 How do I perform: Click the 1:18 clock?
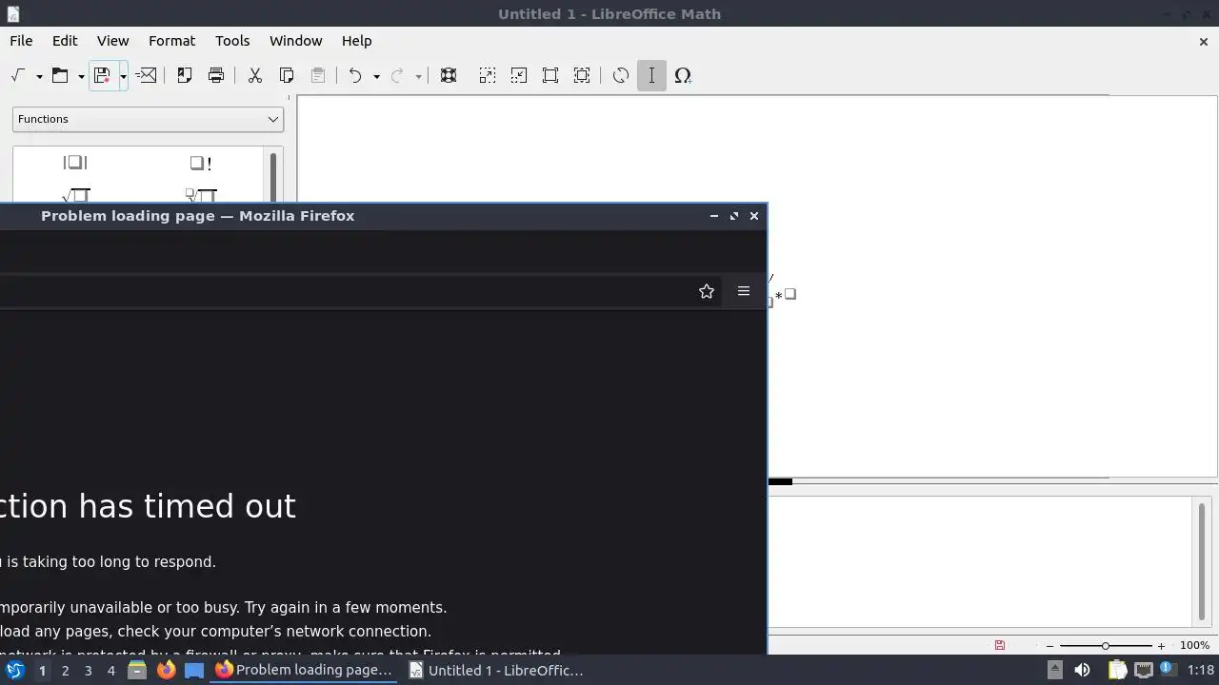tap(1201, 671)
